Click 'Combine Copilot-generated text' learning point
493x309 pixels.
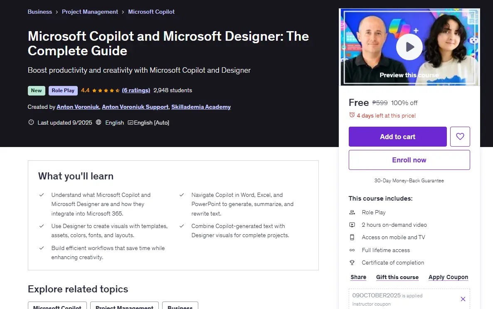tap(240, 231)
